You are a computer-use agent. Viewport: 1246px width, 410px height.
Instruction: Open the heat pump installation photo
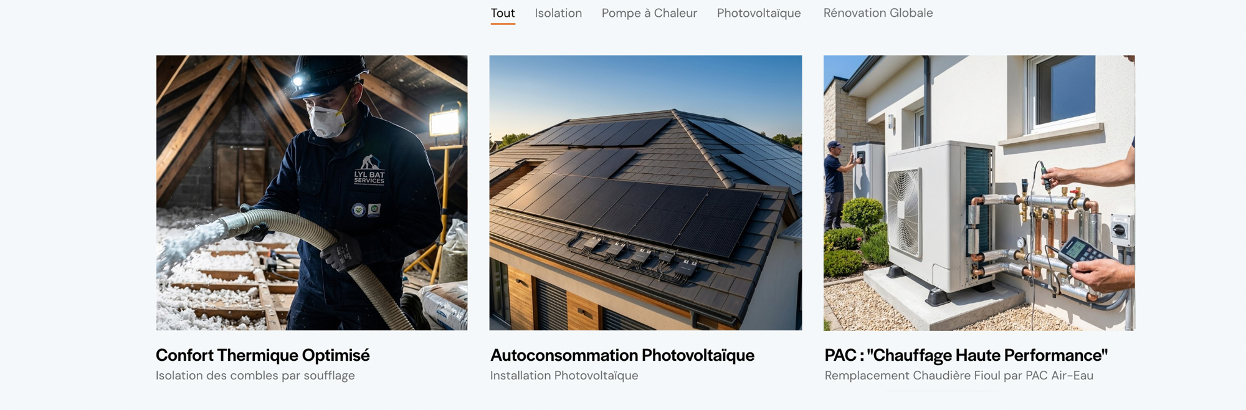click(x=979, y=193)
